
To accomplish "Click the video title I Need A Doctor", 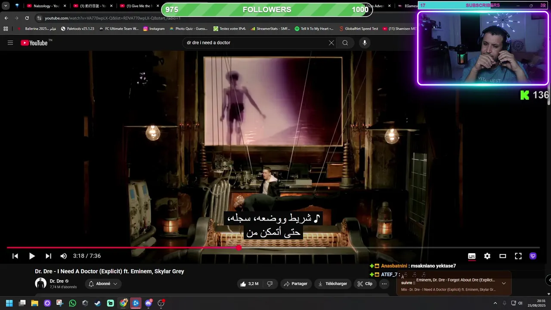I will (x=109, y=272).
